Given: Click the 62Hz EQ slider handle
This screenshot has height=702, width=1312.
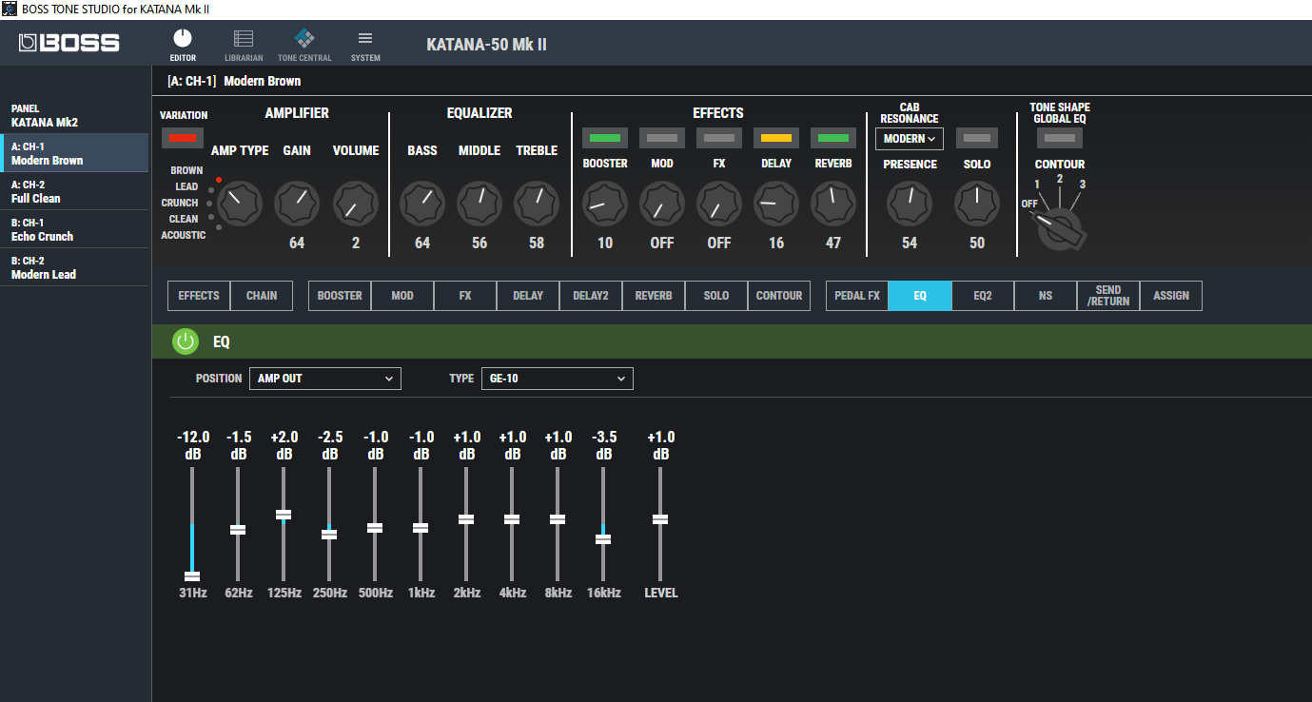Looking at the screenshot, I should pyautogui.click(x=238, y=530).
